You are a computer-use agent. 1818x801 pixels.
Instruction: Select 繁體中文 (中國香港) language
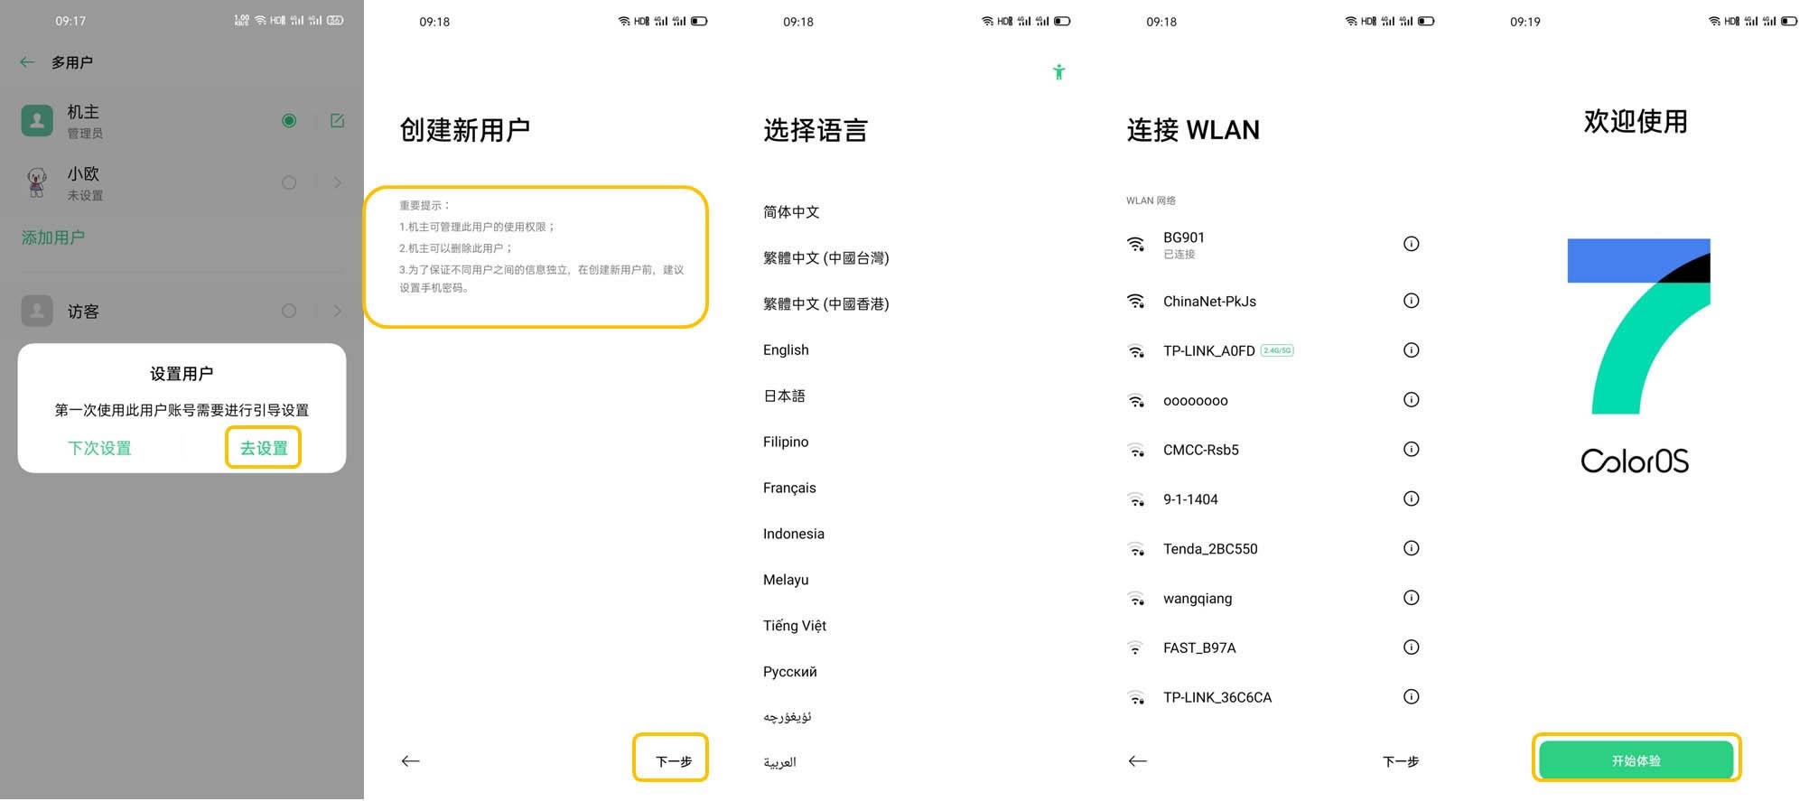point(825,304)
